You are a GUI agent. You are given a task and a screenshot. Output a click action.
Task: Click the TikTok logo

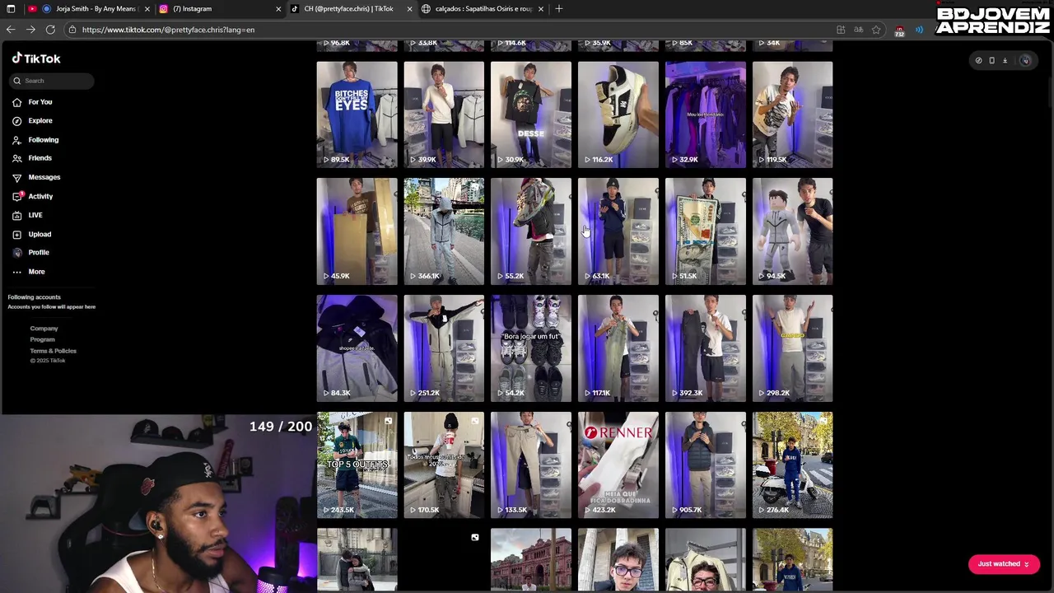36,58
